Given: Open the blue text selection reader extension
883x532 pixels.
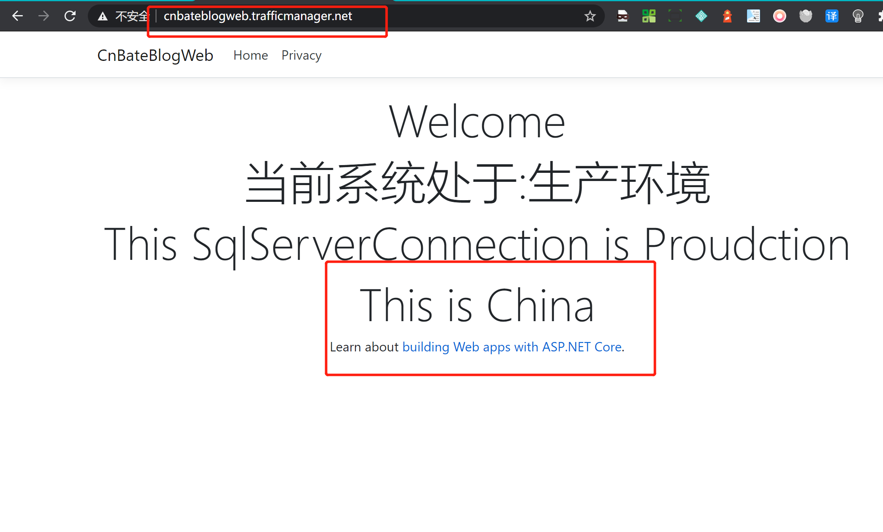Looking at the screenshot, I should (x=753, y=16).
